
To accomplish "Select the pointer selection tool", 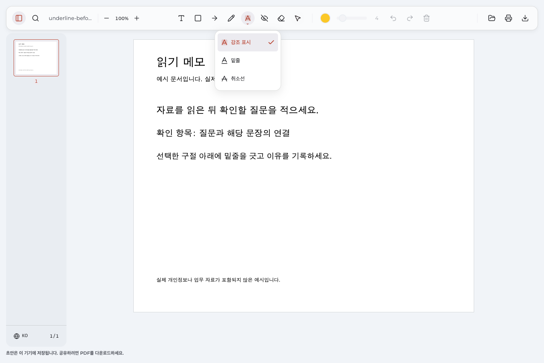I will click(298, 18).
